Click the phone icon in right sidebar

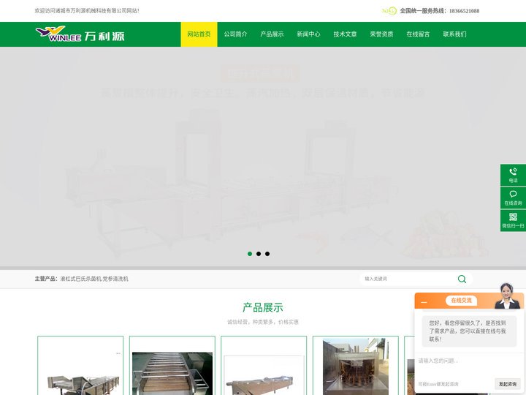513,172
